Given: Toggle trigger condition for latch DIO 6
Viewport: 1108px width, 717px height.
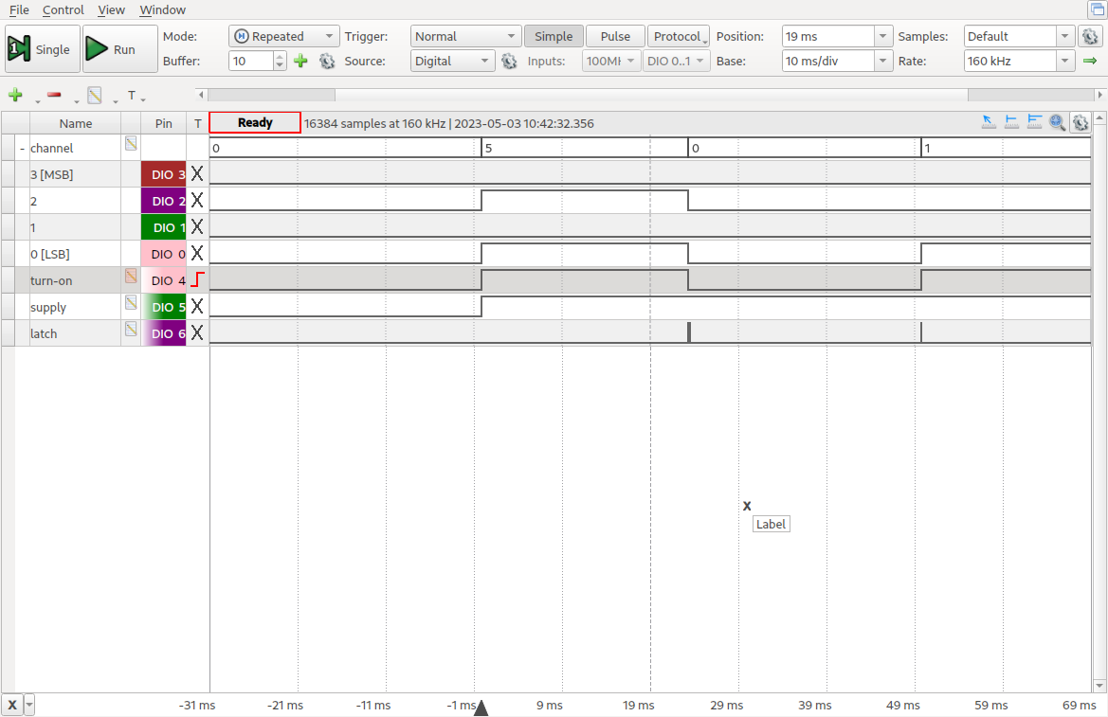Looking at the screenshot, I should tap(197, 333).
